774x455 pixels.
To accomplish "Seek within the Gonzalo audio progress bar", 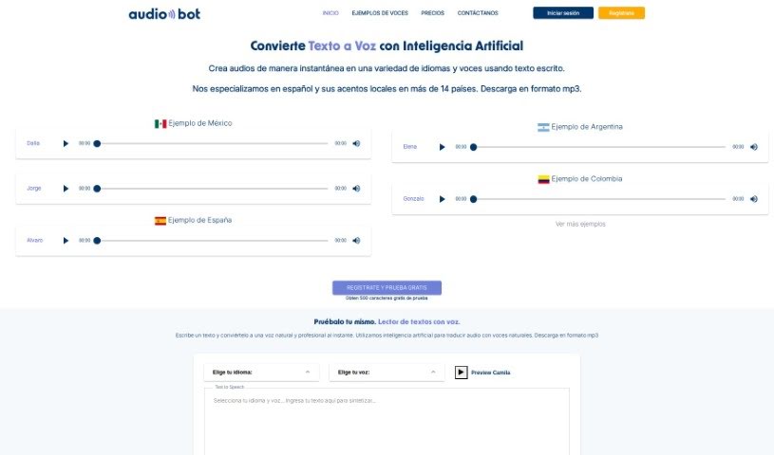I will tap(599, 199).
